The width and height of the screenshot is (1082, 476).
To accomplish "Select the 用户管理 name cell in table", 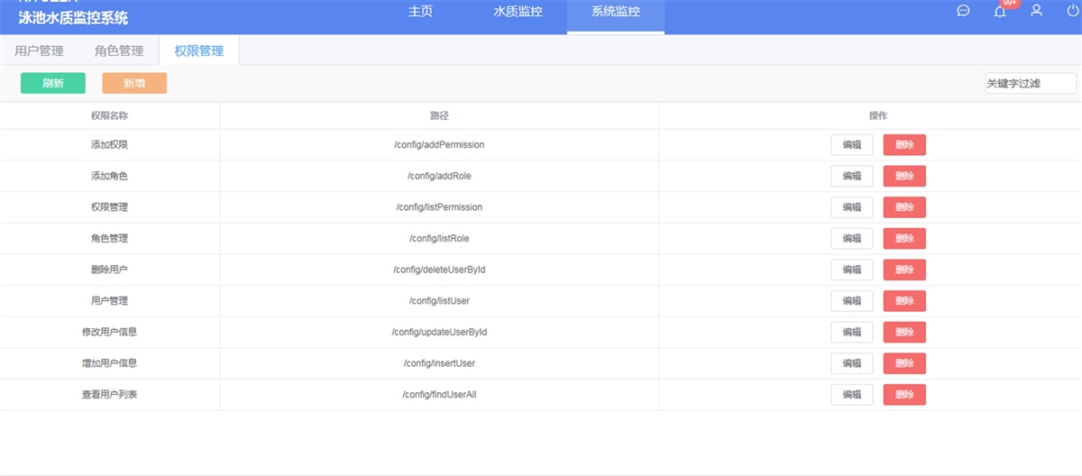I will 109,301.
